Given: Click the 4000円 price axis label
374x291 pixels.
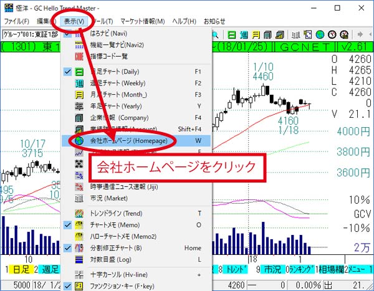Looking at the screenshot, I should pyautogui.click(x=353, y=131).
